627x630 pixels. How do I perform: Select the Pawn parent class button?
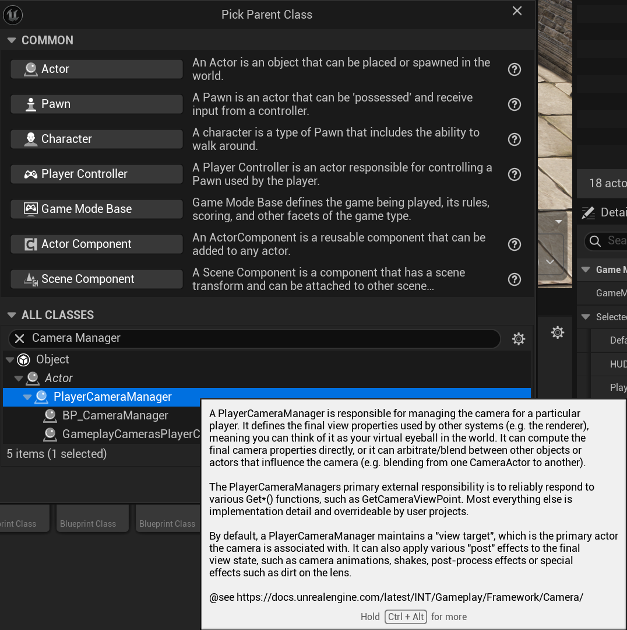pyautogui.click(x=96, y=104)
